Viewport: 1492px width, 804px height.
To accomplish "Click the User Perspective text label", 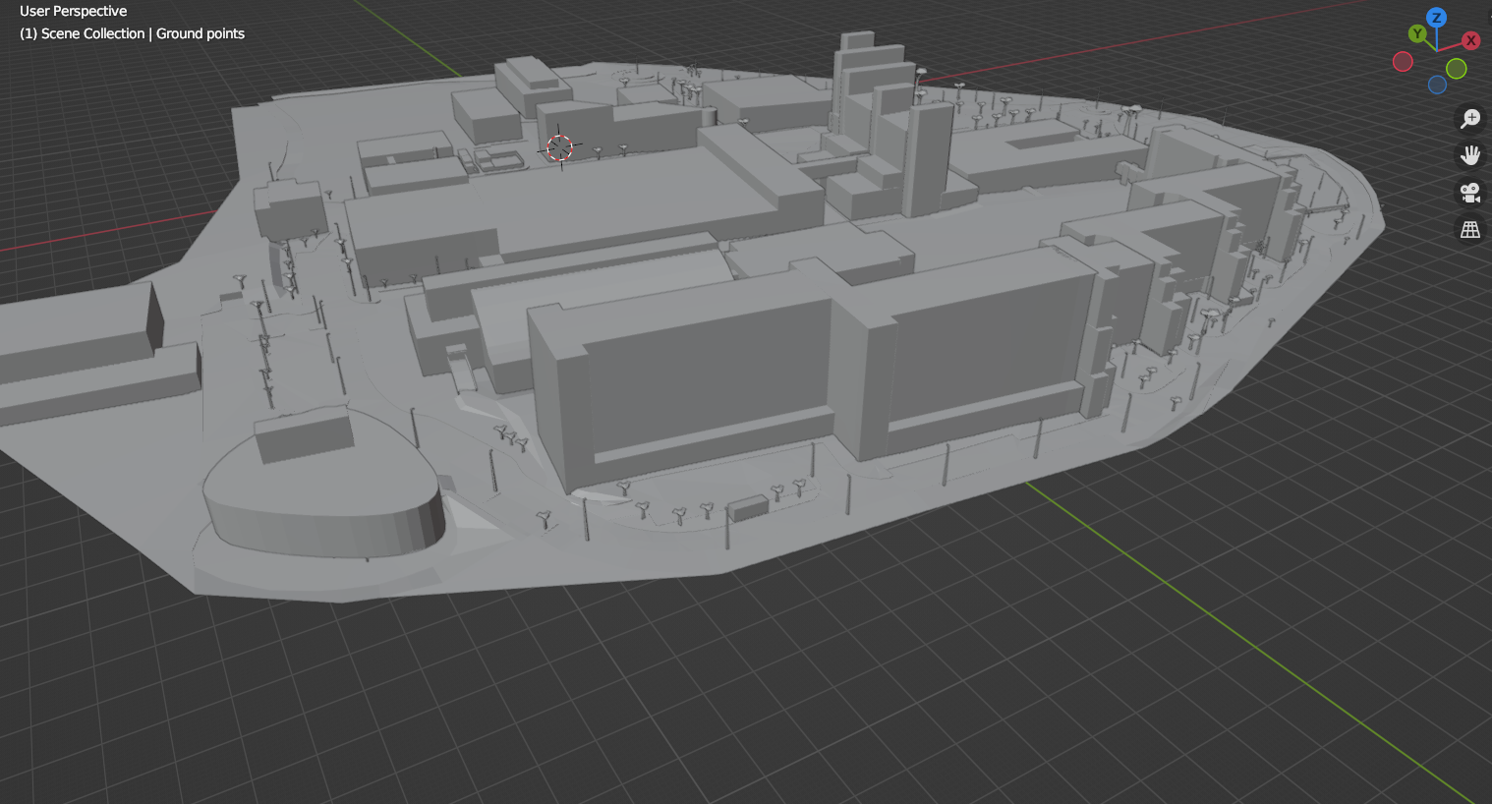I will point(73,11).
